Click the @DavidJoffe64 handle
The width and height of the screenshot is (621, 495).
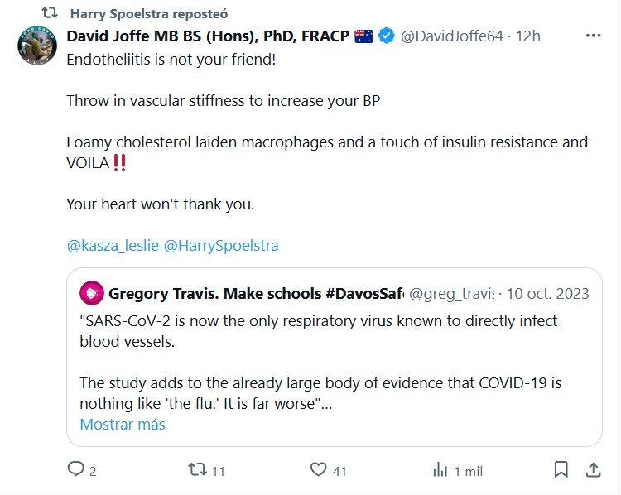click(453, 36)
